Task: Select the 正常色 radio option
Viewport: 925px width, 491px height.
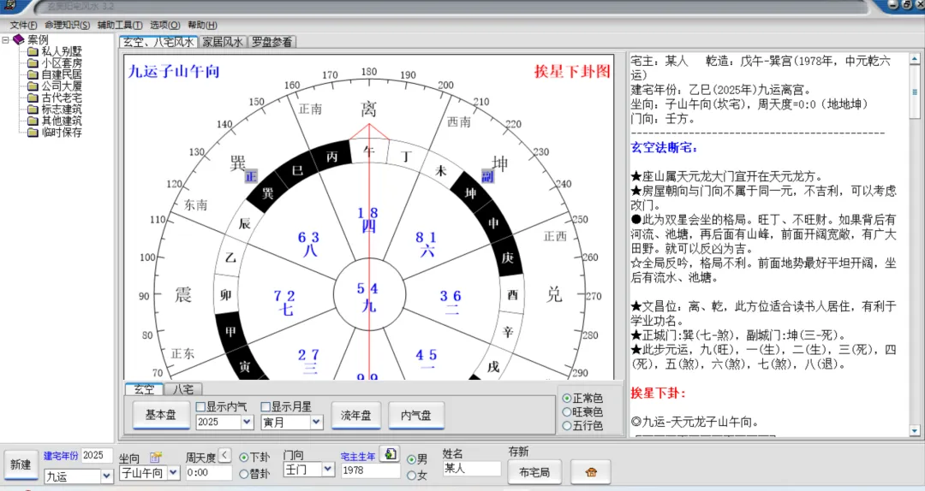Action: pyautogui.click(x=567, y=399)
